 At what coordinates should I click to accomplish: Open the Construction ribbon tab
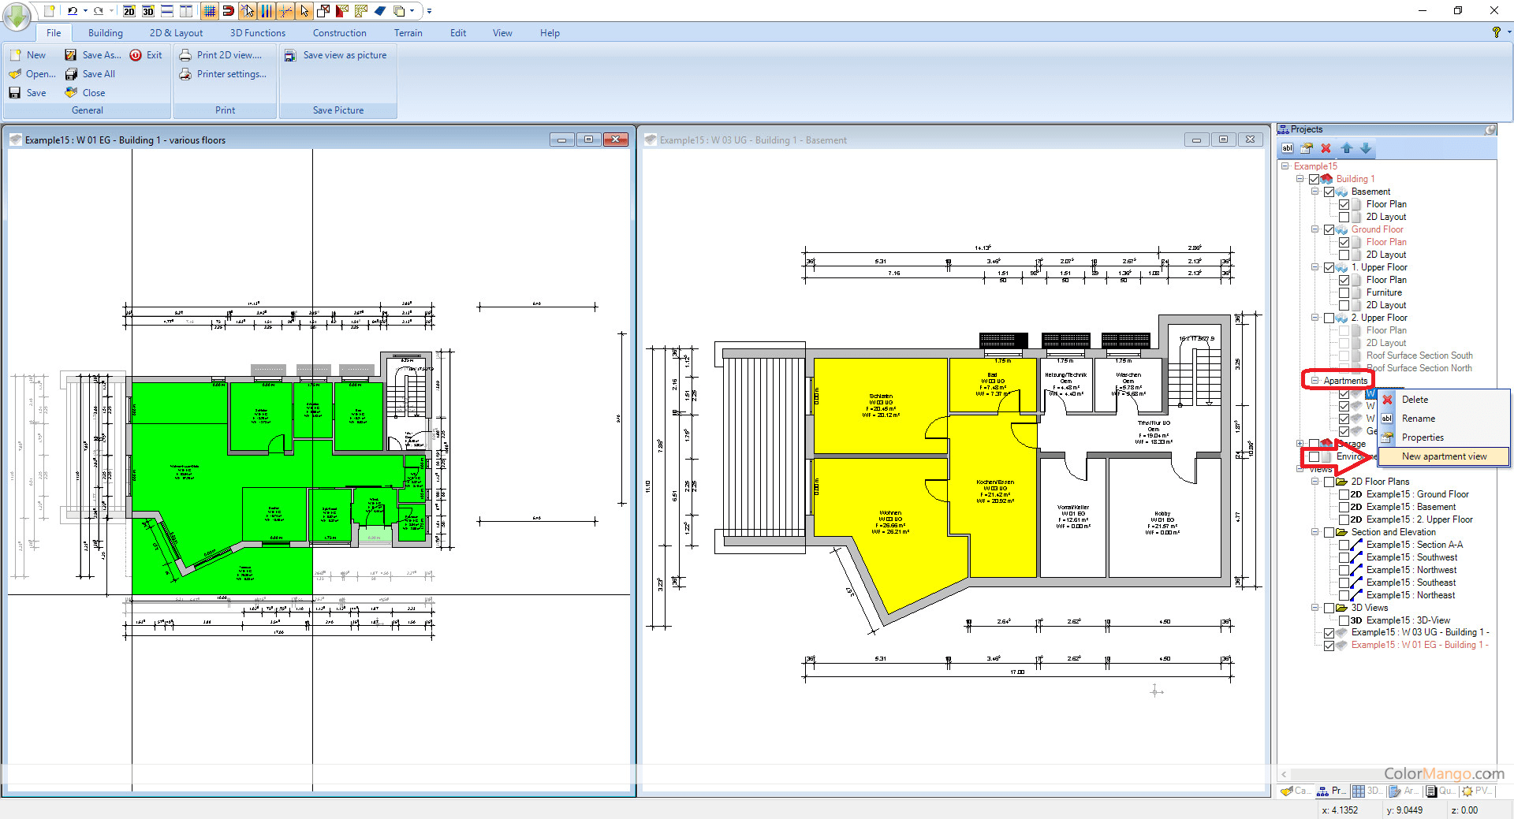pos(339,33)
